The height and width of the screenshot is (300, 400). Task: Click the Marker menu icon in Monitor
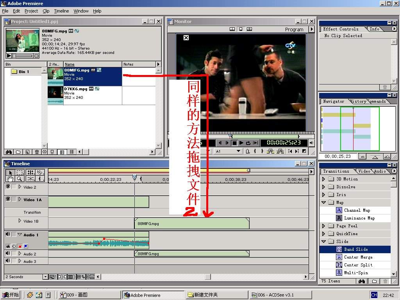pos(247,151)
